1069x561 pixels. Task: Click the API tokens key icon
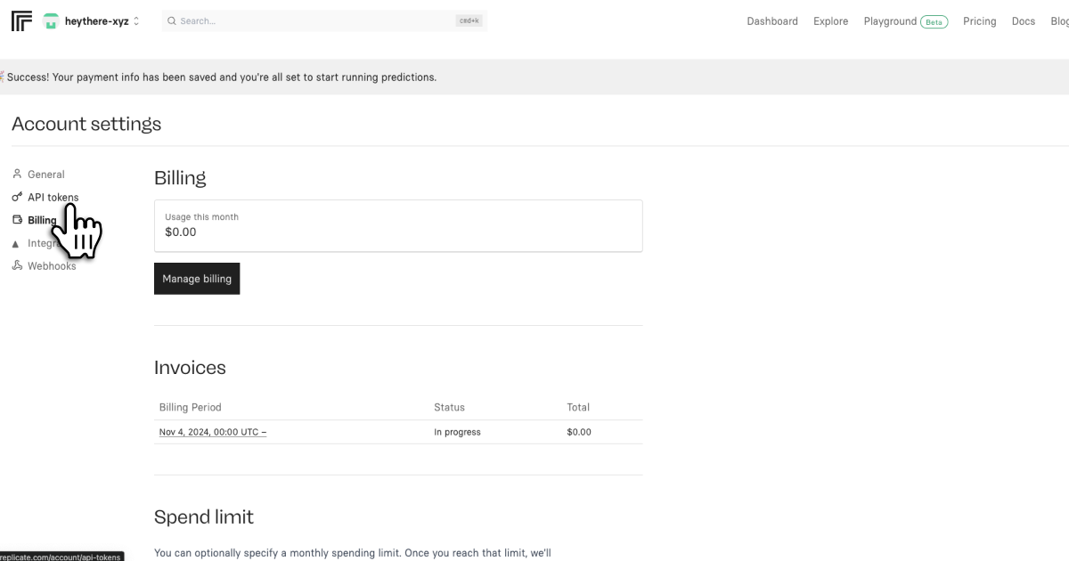tap(17, 198)
